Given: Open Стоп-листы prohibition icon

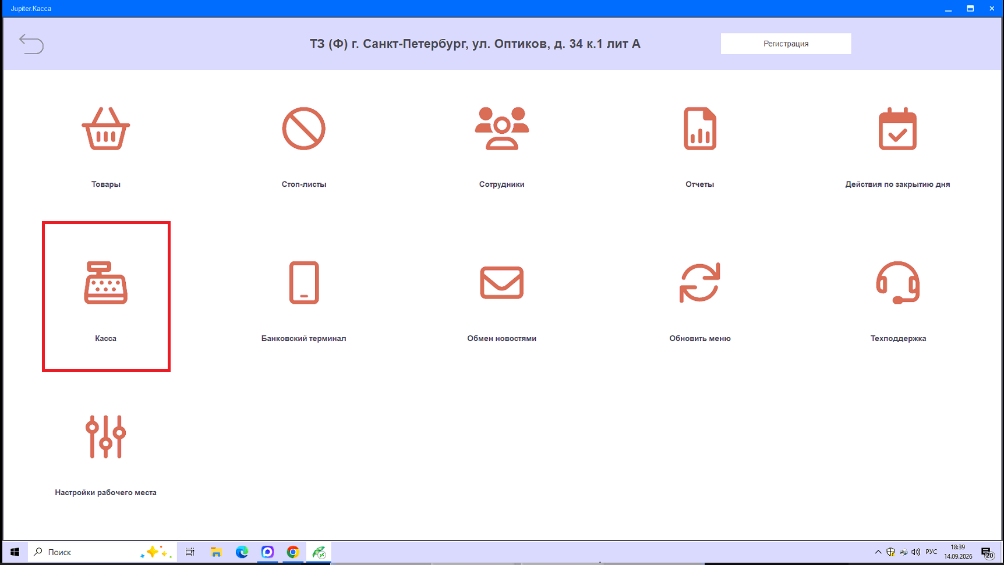Looking at the screenshot, I should pos(303,129).
